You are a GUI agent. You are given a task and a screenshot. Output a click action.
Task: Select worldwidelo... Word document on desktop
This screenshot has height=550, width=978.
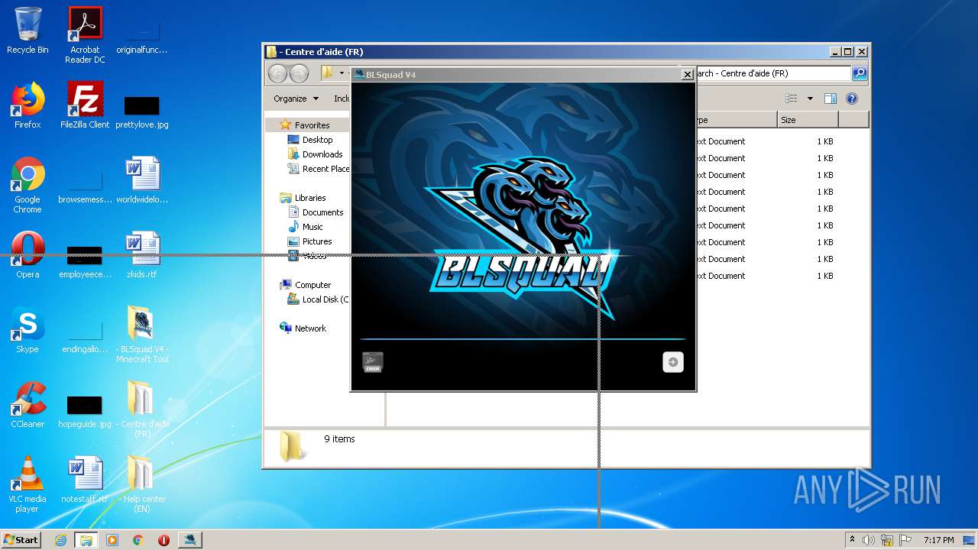pos(142,180)
